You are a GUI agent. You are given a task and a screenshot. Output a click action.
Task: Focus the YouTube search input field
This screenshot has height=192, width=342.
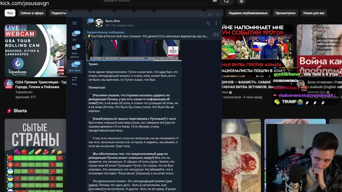[158, 1]
